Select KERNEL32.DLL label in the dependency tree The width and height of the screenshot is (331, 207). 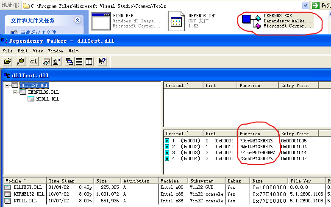(x=44, y=92)
